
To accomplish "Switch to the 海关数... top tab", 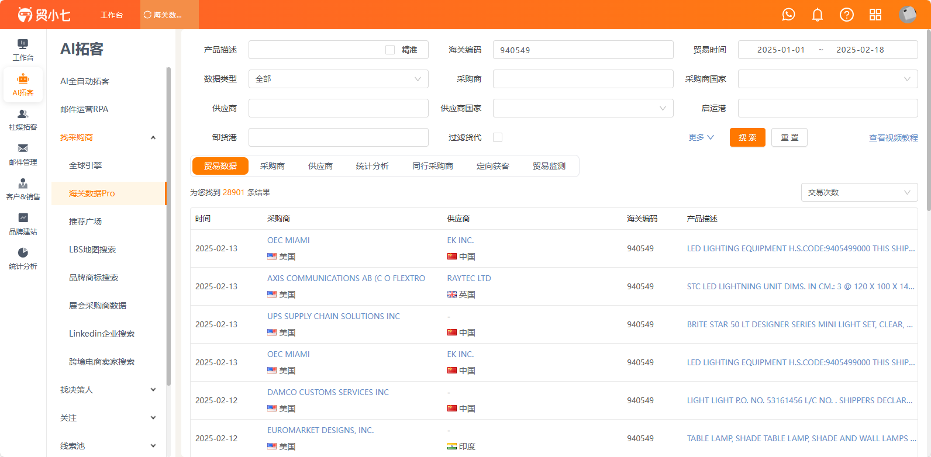I will click(x=169, y=15).
